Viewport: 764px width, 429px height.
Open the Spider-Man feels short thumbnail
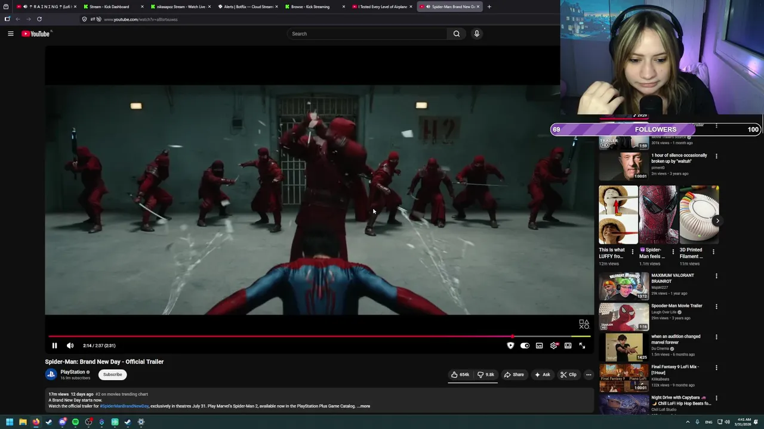coord(658,214)
